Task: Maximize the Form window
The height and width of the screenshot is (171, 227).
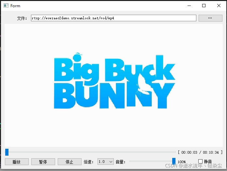Action: coord(204,6)
